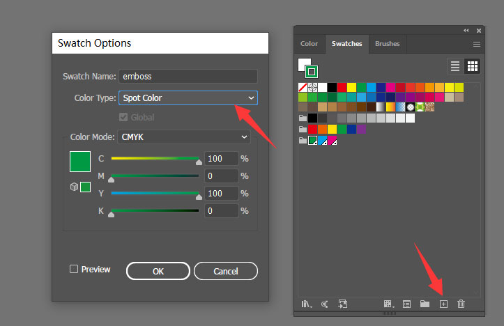Select the purple swatch in brights group
Image resolution: width=504 pixels, height=326 pixels.
pyautogui.click(x=361, y=129)
